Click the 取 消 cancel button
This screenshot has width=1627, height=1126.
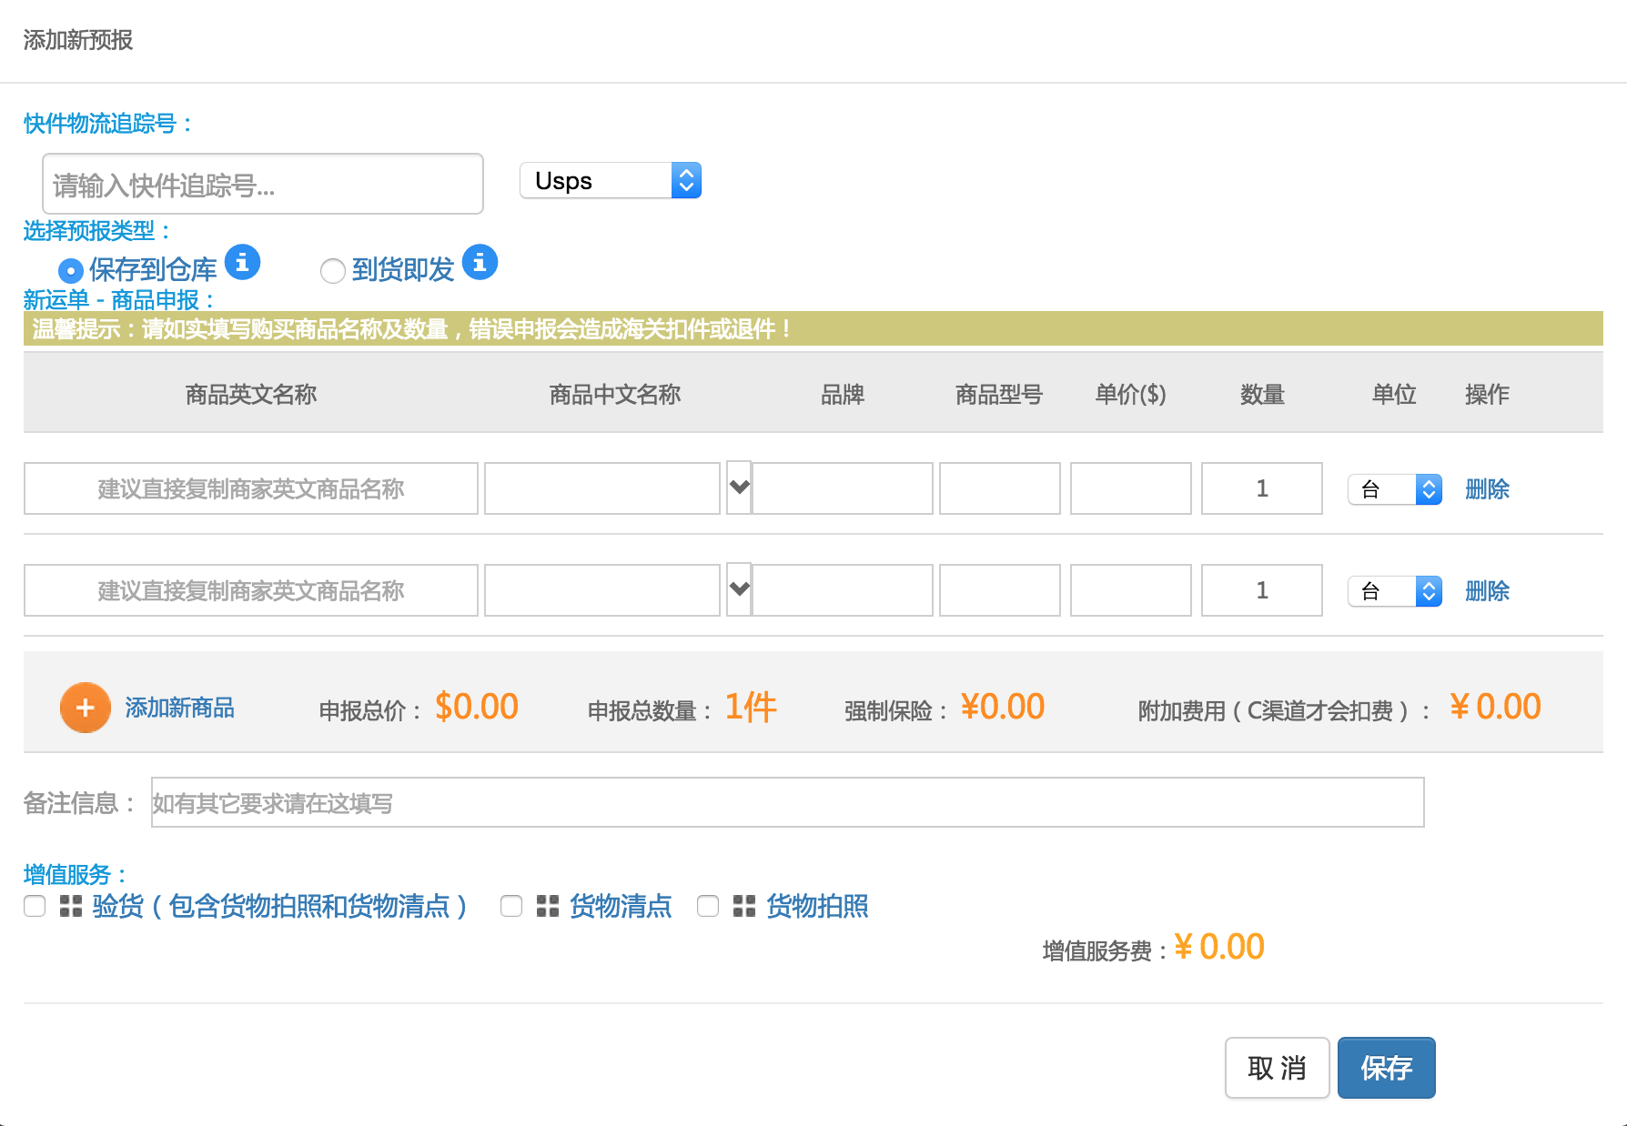[x=1277, y=1068]
